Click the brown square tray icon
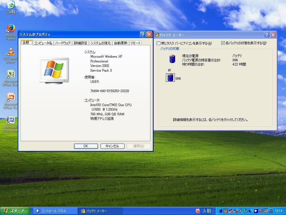Viewport: 286px width, 215px height. click(226, 211)
